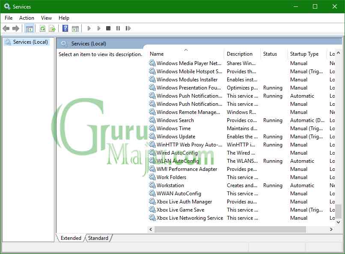The width and height of the screenshot is (345, 254).
Task: Select the Wired AutoConfig service
Action: coord(177,153)
